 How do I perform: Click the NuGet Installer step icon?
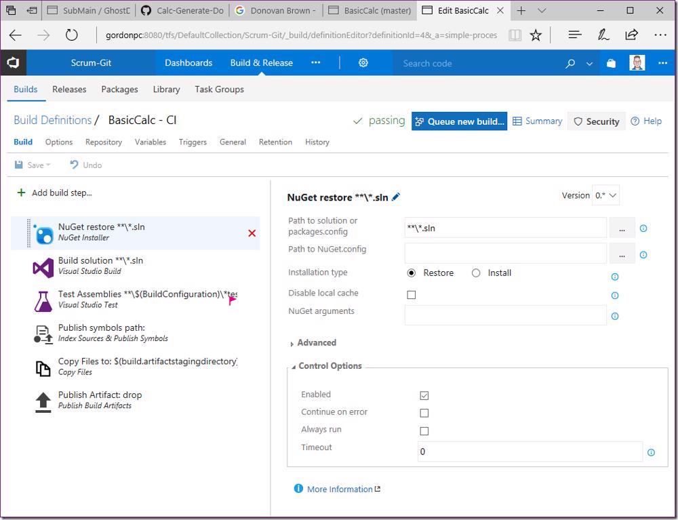[43, 234]
